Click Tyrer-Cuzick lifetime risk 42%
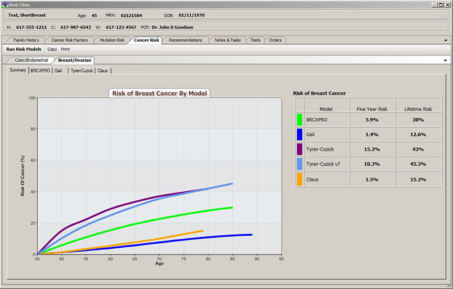The image size is (453, 289). 418,149
